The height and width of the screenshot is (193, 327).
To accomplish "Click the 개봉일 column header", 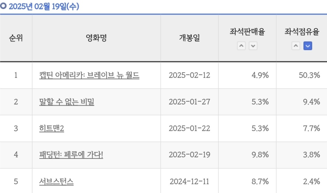I will (x=189, y=38).
